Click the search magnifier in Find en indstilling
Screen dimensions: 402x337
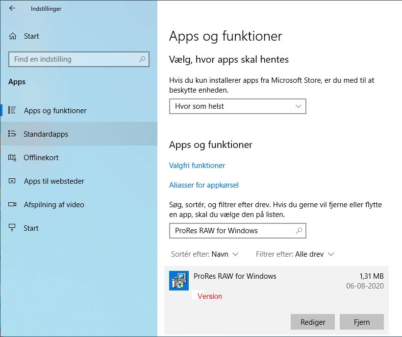coord(142,59)
